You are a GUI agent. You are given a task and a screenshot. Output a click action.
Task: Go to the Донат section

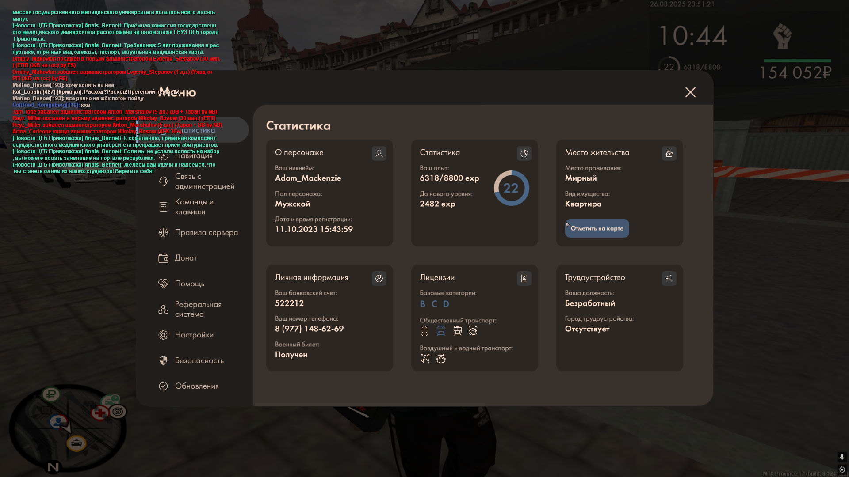[186, 258]
